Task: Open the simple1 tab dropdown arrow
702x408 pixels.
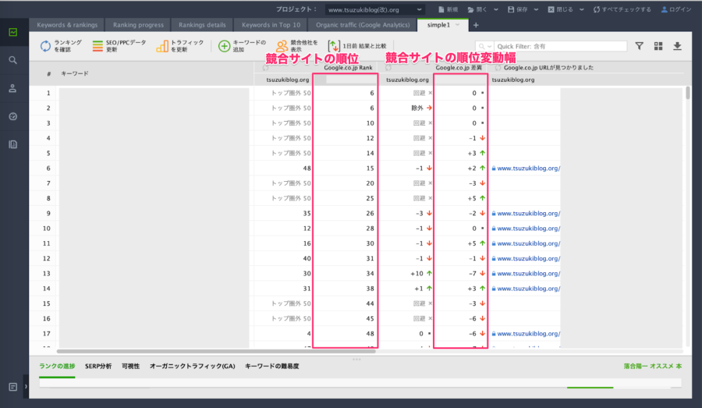Action: click(x=458, y=25)
